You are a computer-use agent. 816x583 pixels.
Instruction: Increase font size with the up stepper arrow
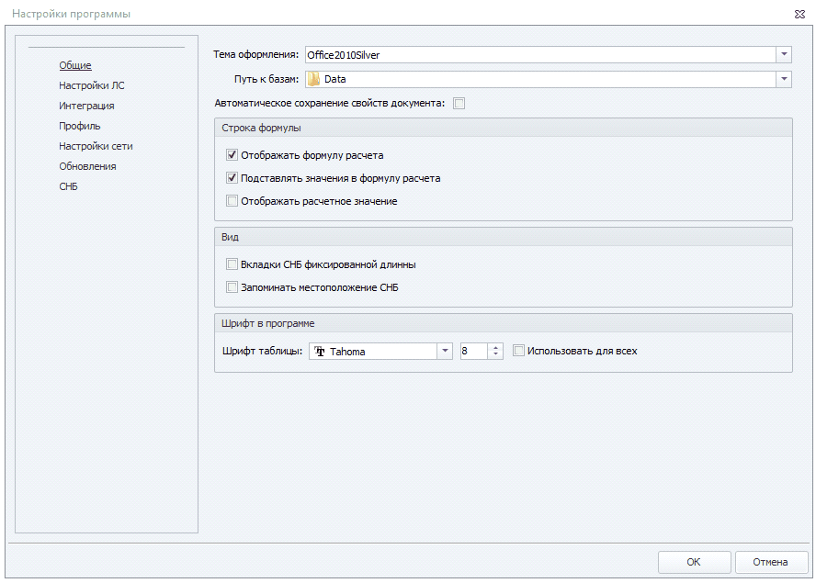(496, 347)
